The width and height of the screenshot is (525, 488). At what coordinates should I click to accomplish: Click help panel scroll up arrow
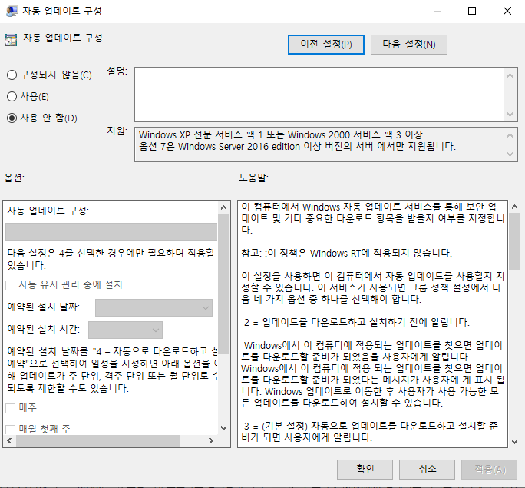coord(514,207)
